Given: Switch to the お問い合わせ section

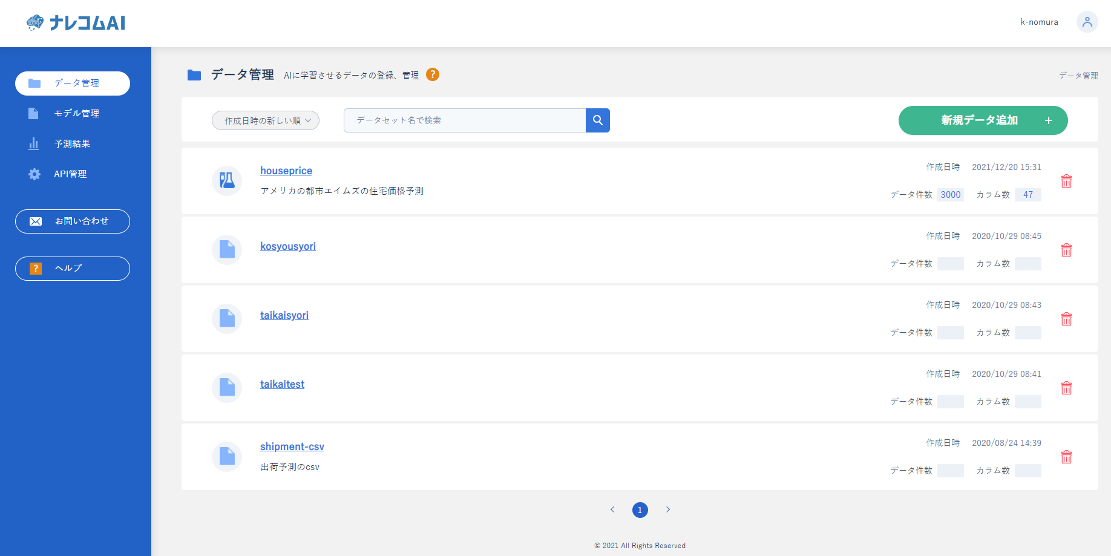Looking at the screenshot, I should pyautogui.click(x=72, y=221).
